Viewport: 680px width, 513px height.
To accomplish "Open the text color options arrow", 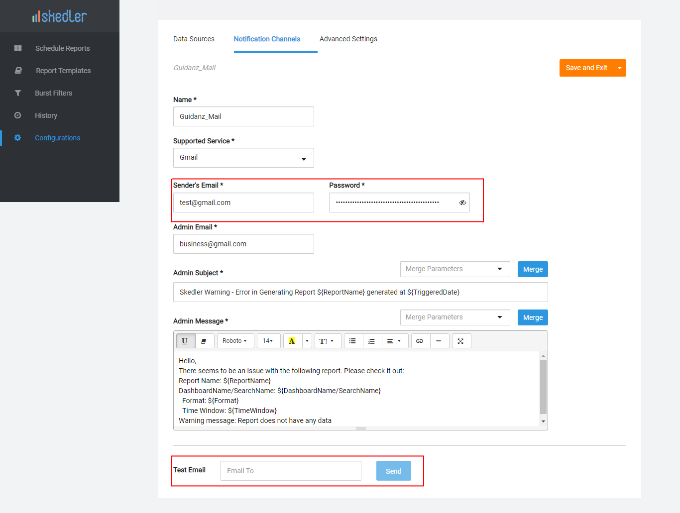I will [x=307, y=341].
